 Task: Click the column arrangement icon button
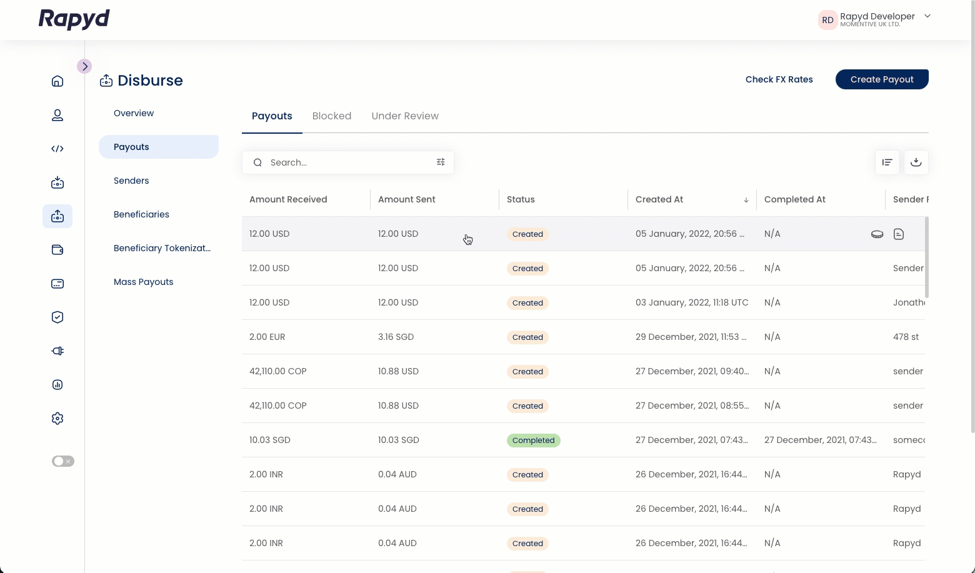pos(887,162)
